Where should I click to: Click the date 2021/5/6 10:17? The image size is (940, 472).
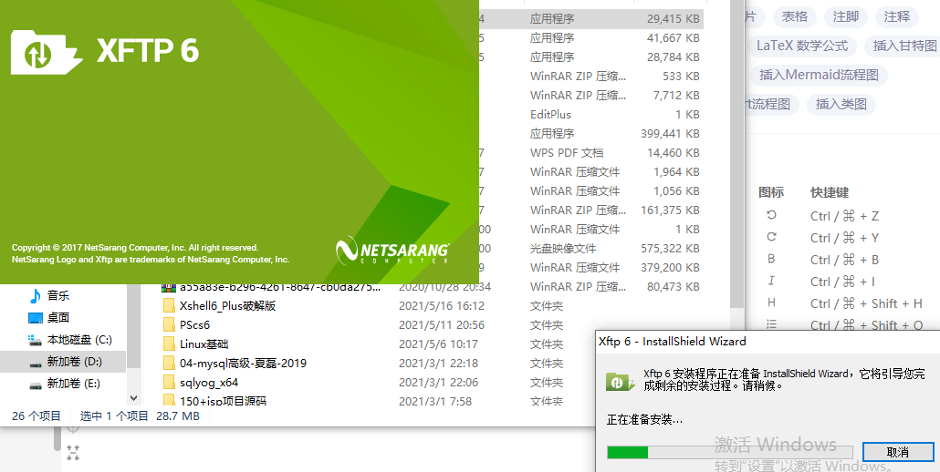point(438,344)
